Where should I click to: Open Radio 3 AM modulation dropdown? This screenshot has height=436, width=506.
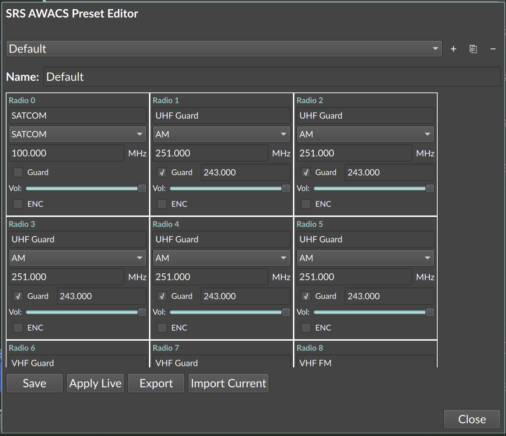click(77, 258)
